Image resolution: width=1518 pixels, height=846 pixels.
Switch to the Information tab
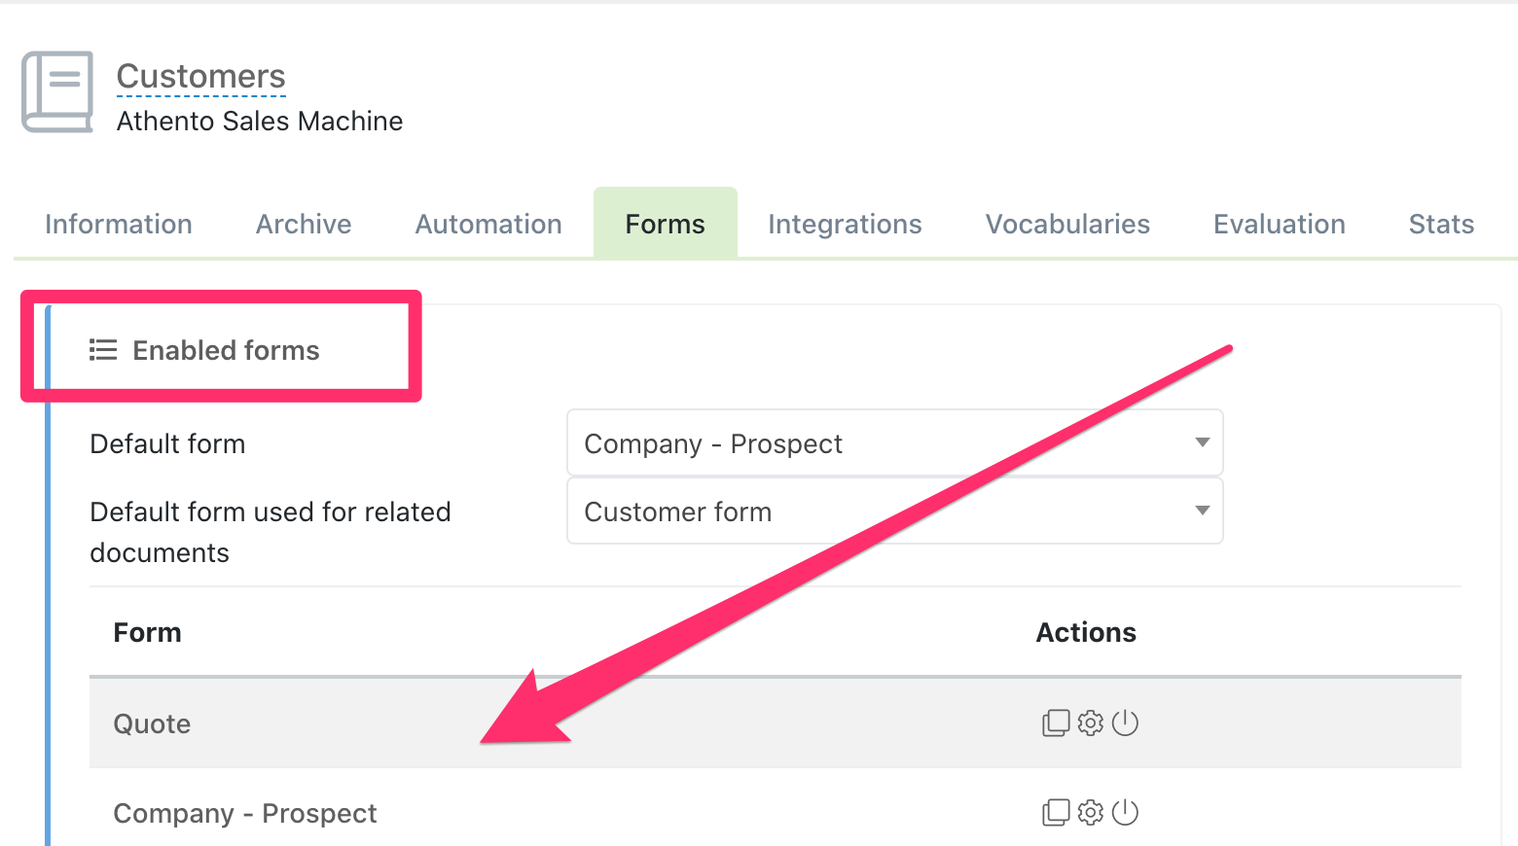pyautogui.click(x=119, y=225)
